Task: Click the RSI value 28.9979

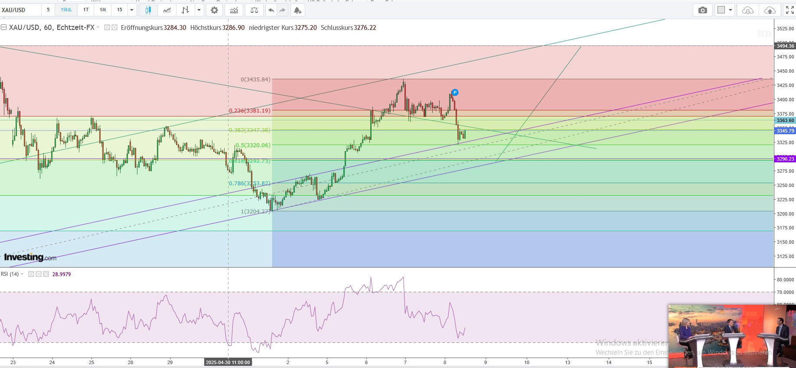Action: pos(62,274)
